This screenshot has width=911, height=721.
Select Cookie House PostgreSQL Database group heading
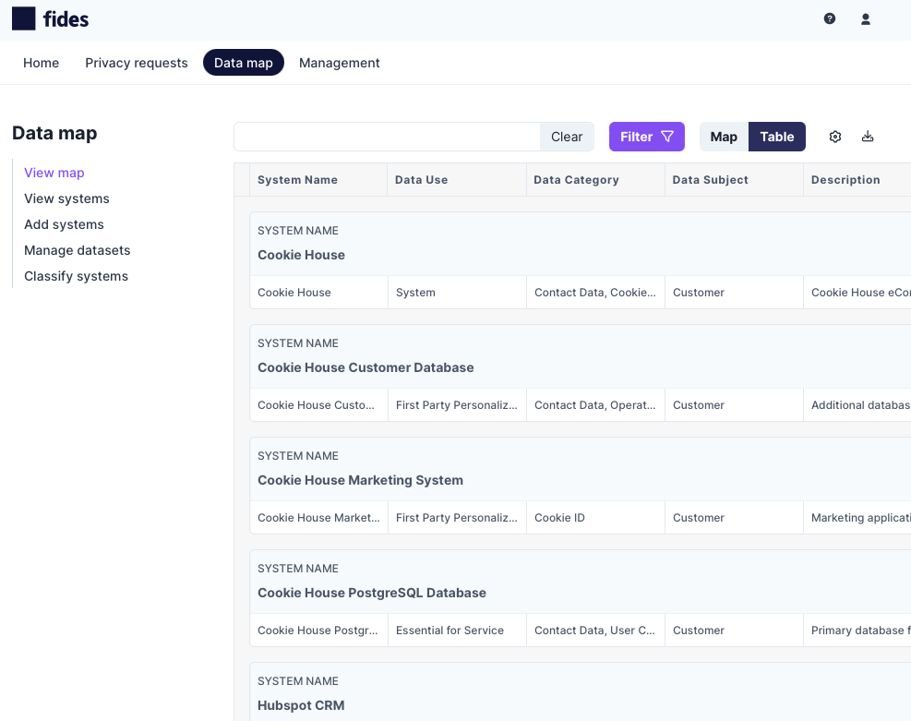coord(372,594)
